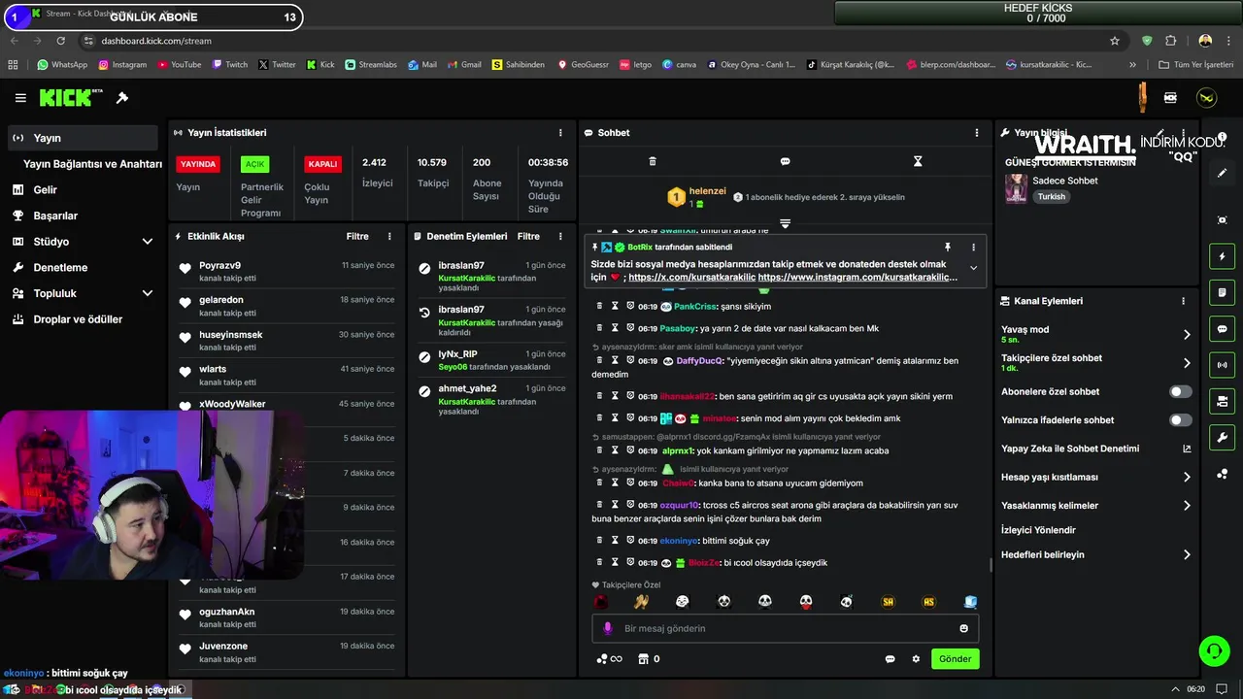Click İzleyici Yönlendir

pos(1038,530)
